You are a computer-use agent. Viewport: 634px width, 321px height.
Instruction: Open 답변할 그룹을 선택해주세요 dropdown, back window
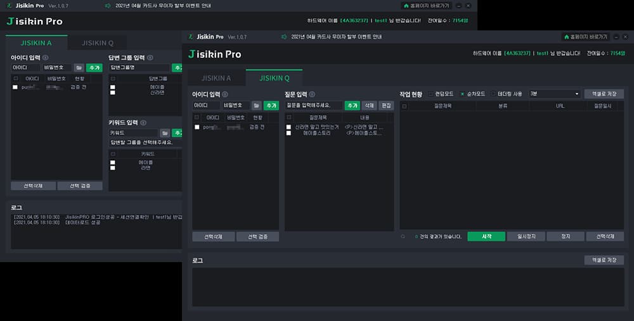click(x=146, y=142)
